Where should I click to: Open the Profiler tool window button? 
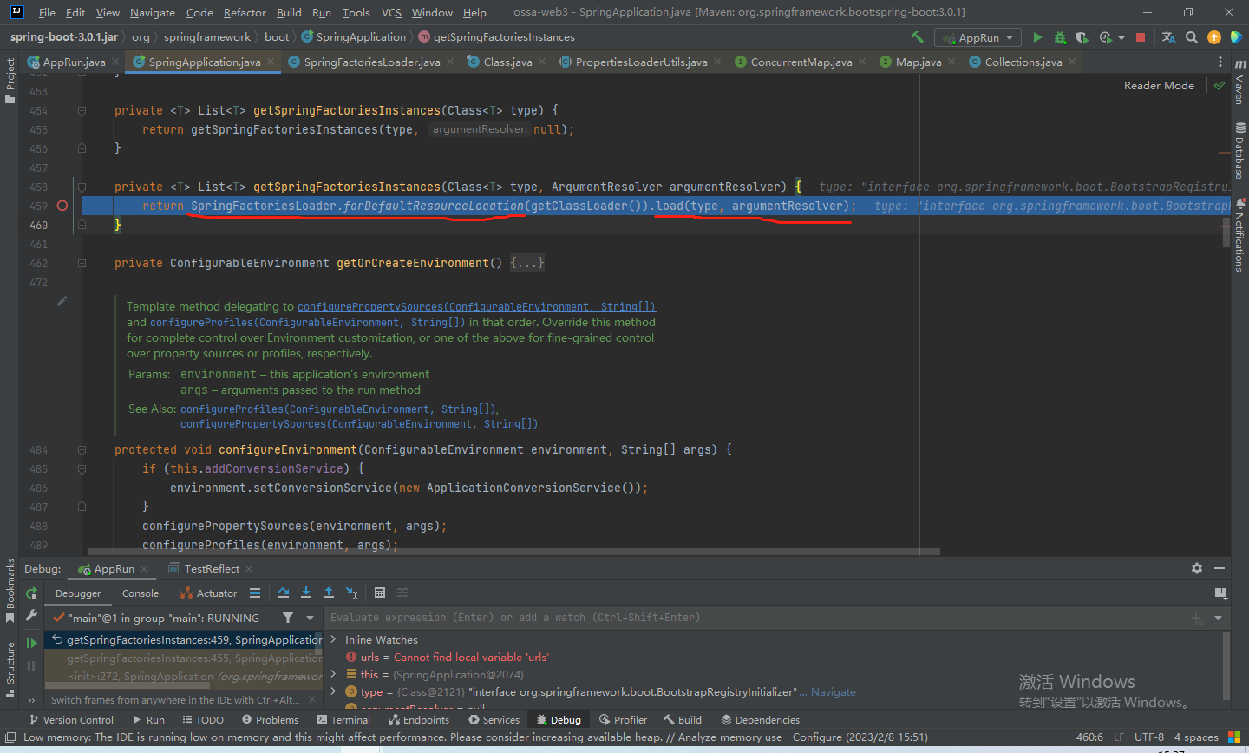(623, 720)
